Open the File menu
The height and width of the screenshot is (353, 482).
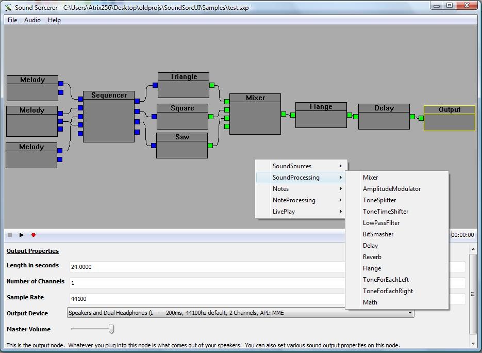pos(12,20)
